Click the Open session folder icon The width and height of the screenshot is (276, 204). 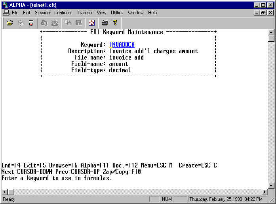pyautogui.click(x=10, y=23)
